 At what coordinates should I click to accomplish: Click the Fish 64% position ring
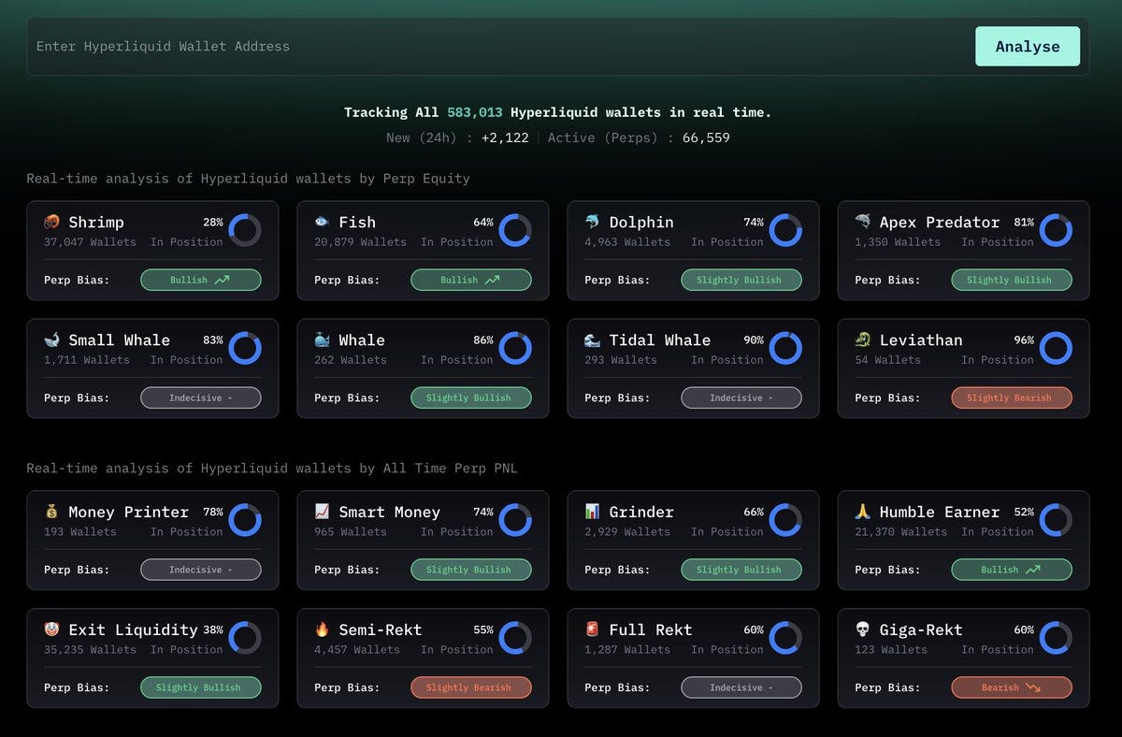coord(515,230)
